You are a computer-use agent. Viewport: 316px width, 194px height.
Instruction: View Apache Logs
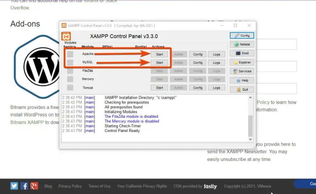tap(217, 54)
